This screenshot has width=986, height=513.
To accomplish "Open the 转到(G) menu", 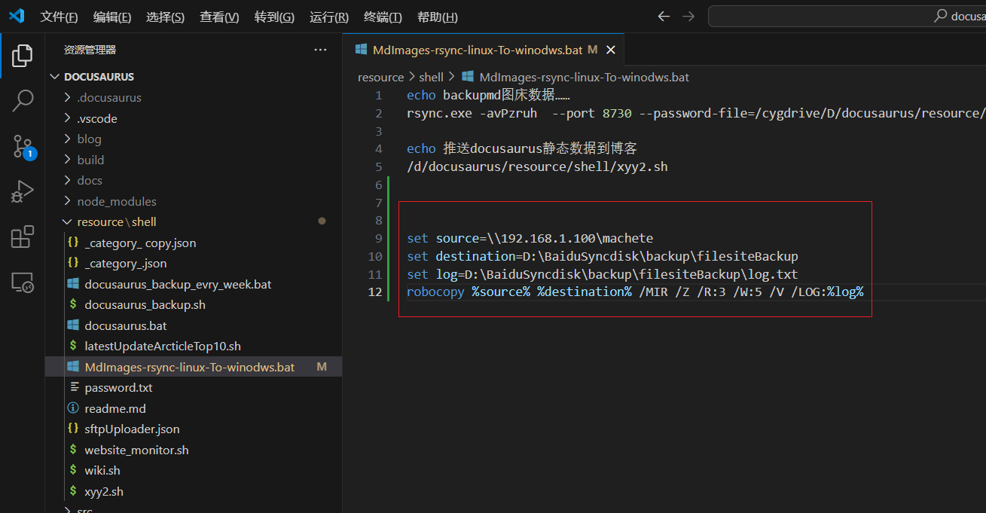I will 274,17.
